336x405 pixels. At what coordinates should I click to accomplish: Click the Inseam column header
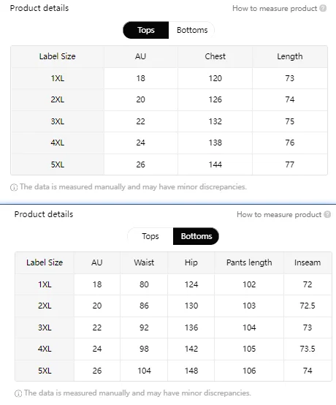click(308, 262)
